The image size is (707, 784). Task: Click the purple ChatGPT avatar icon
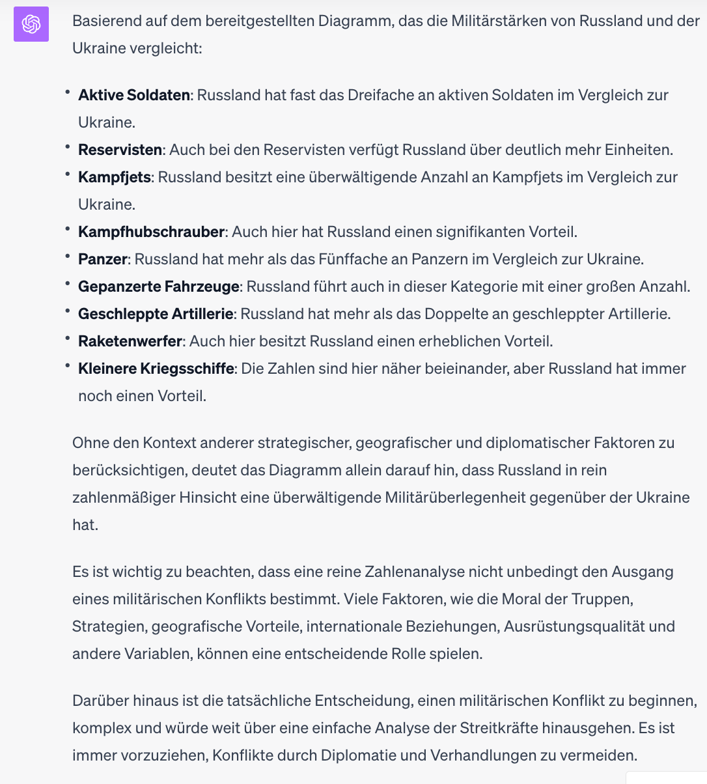[31, 24]
